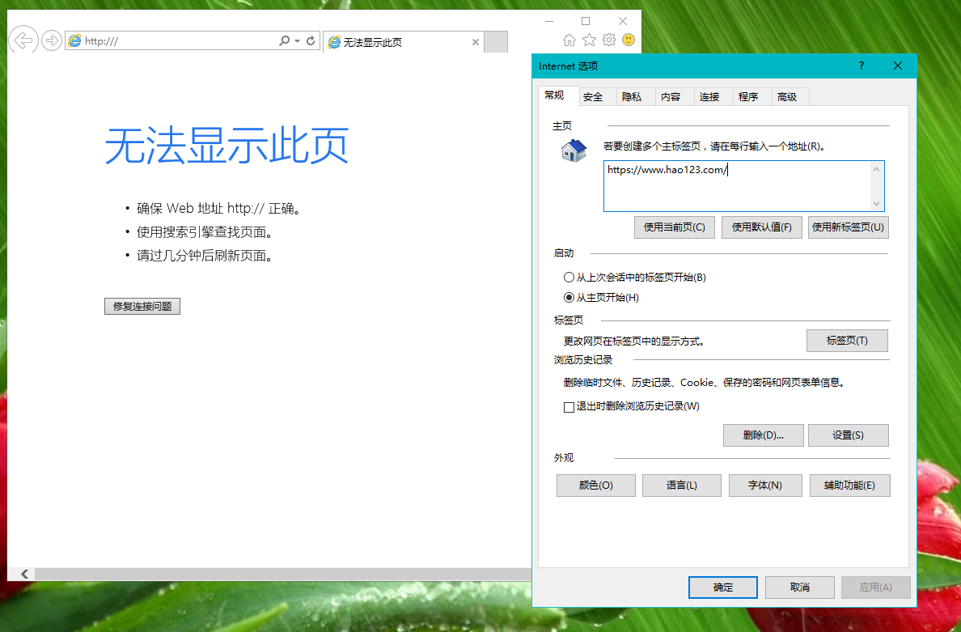Expand the address bar dropdown arrow

tap(297, 41)
